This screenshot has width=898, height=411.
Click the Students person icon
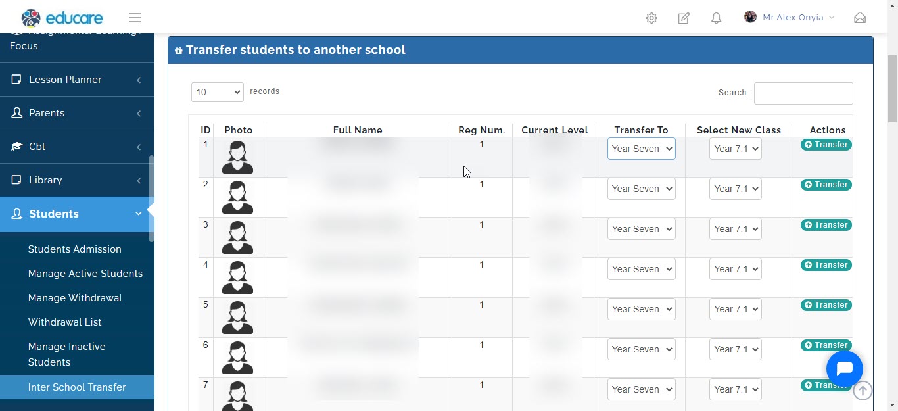(16, 214)
